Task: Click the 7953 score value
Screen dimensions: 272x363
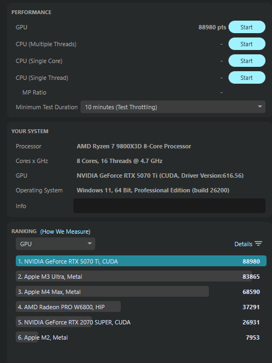Action: pyautogui.click(x=253, y=337)
